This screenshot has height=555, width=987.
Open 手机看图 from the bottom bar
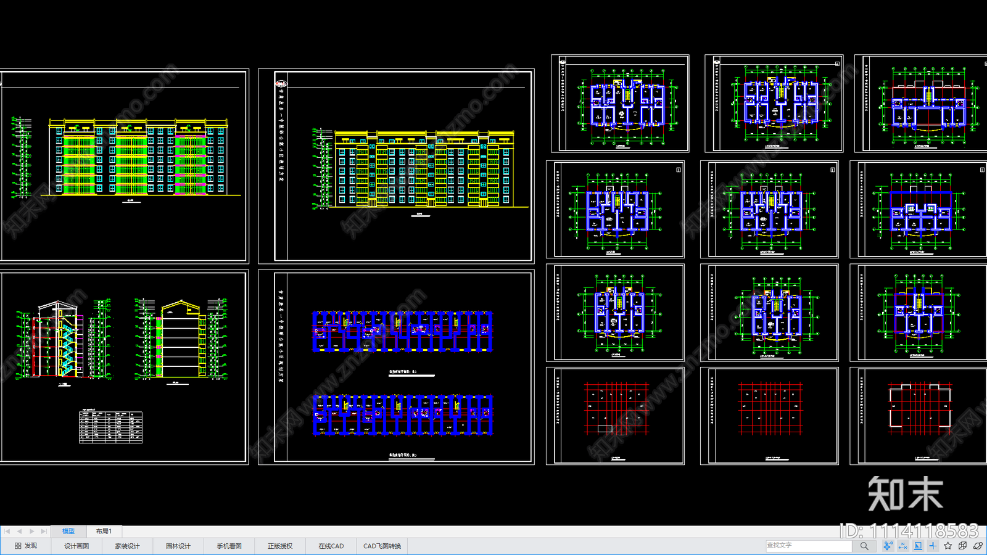pyautogui.click(x=229, y=546)
